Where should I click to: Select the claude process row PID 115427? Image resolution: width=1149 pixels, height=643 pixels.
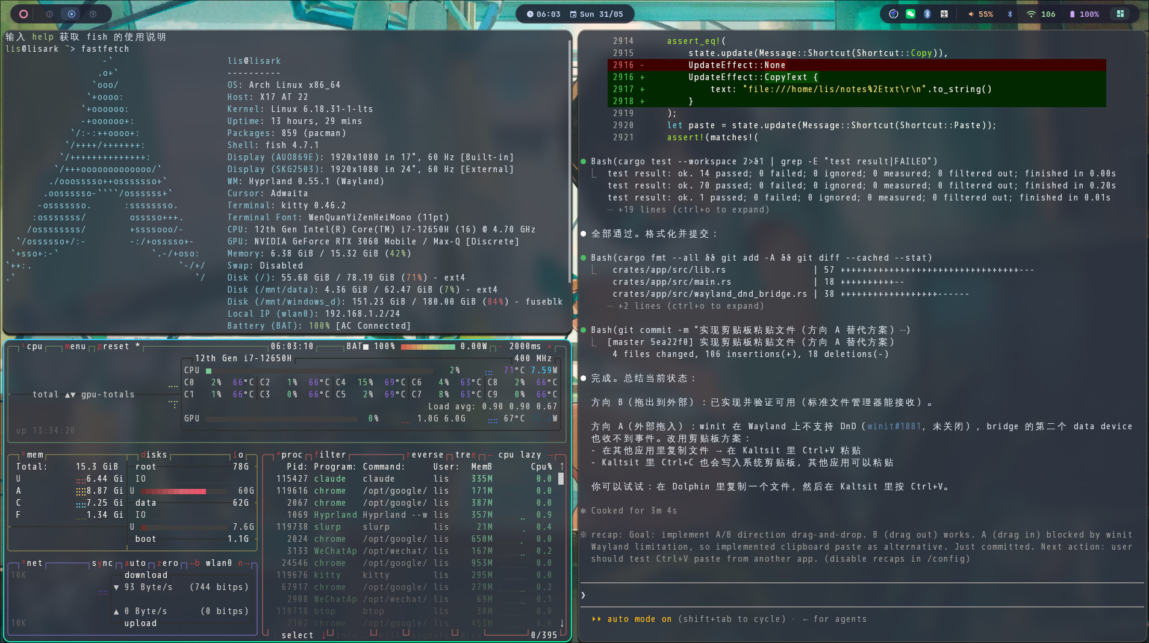pos(414,479)
